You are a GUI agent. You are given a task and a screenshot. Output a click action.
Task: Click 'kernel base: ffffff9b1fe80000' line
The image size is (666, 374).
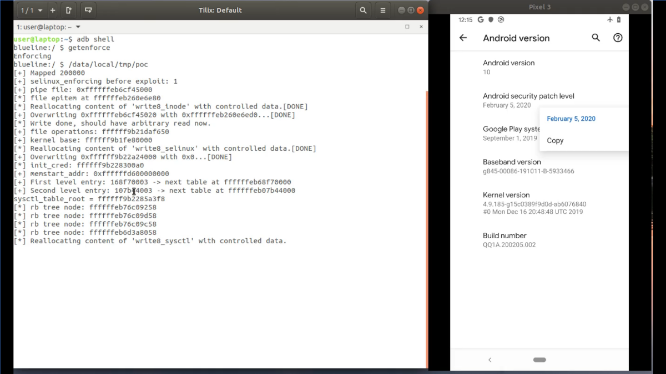(83, 140)
